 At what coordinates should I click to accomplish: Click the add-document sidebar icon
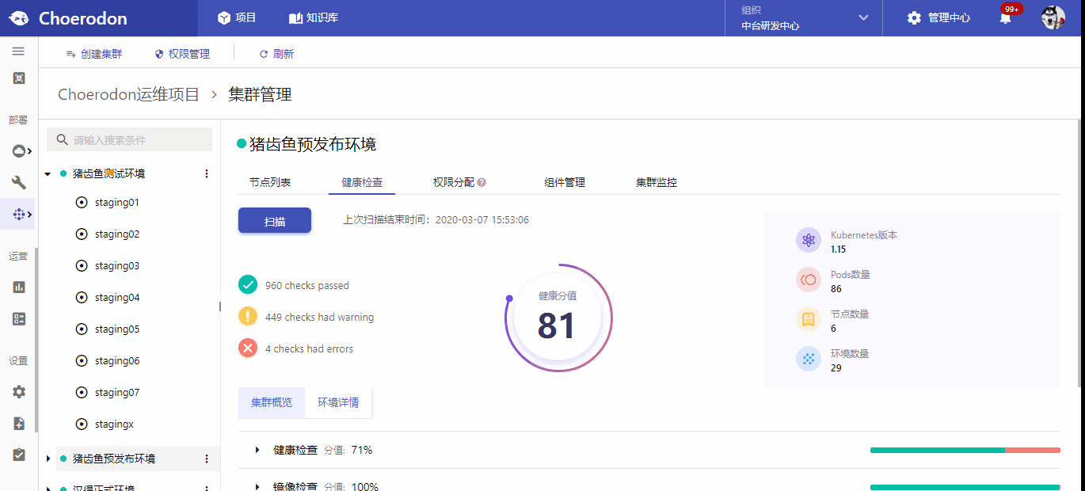click(19, 423)
